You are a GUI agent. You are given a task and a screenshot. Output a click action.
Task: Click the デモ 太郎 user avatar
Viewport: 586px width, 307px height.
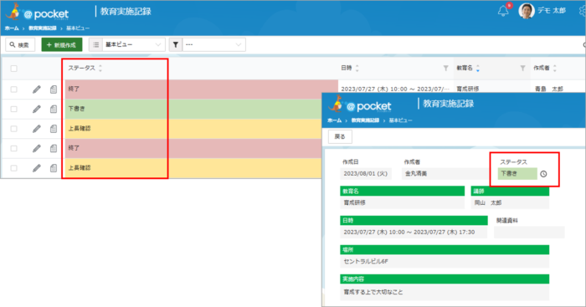(x=527, y=11)
